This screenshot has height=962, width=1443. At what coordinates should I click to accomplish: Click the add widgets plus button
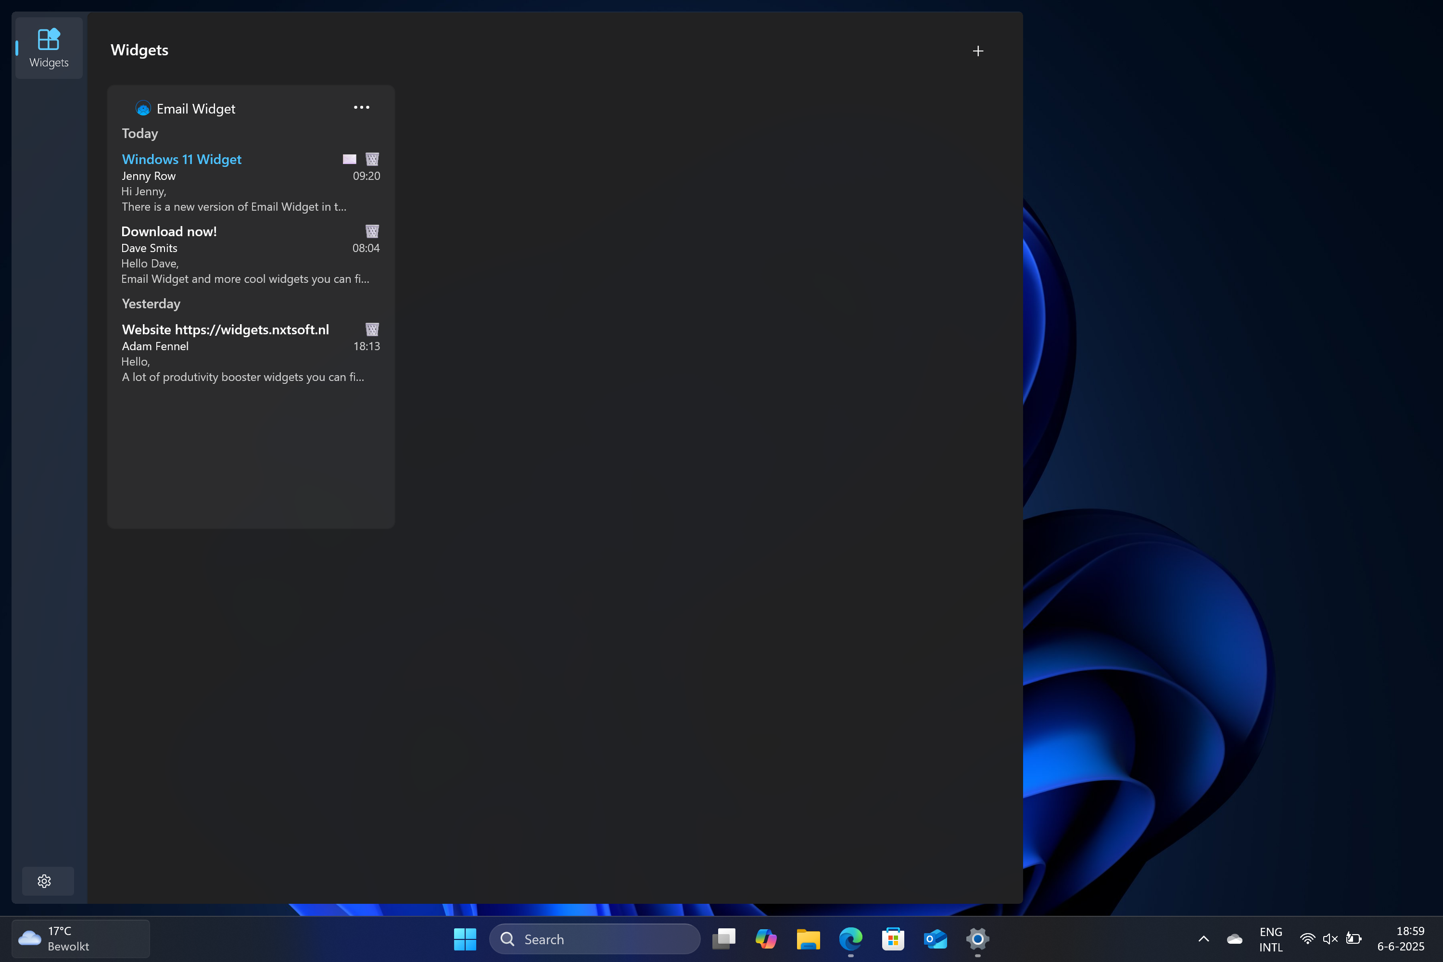978,51
